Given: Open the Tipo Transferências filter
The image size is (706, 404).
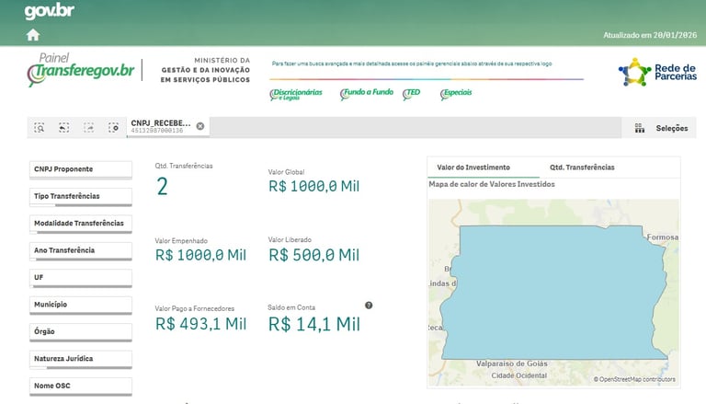Looking at the screenshot, I should [81, 197].
